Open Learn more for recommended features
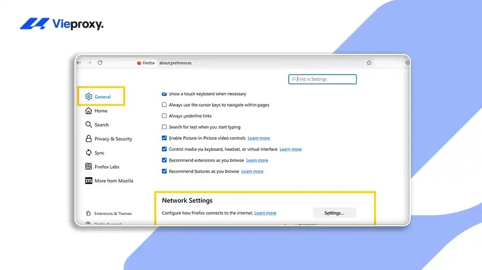Viewport: 482px width, 270px height. click(x=252, y=171)
